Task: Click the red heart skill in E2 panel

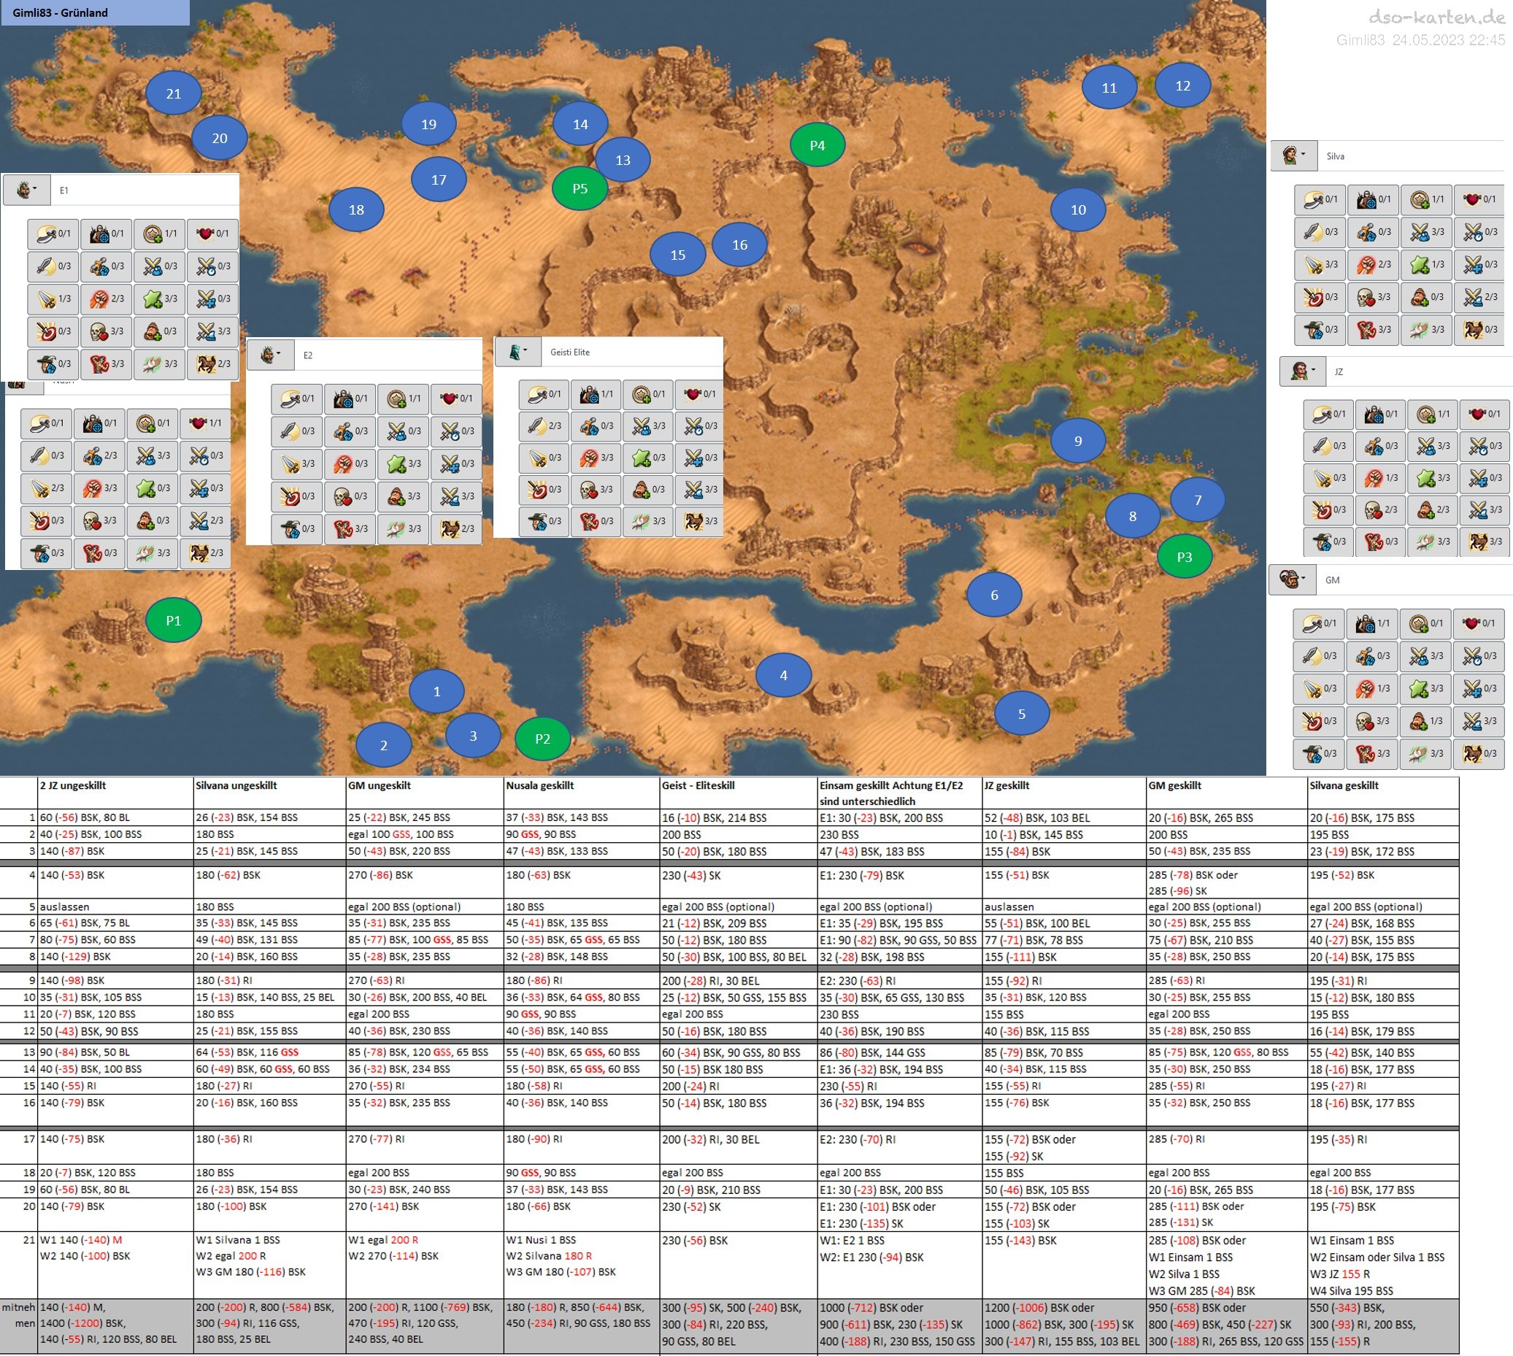Action: click(x=456, y=398)
